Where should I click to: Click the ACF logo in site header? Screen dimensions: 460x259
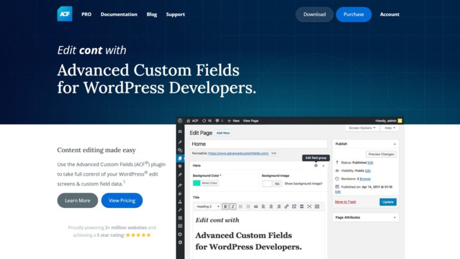point(65,14)
